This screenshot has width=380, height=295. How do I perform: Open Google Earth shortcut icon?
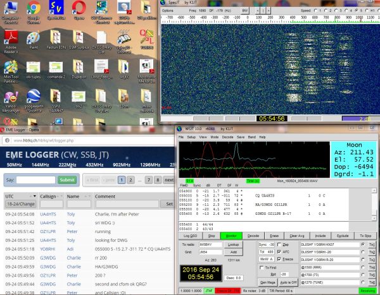coord(33,97)
